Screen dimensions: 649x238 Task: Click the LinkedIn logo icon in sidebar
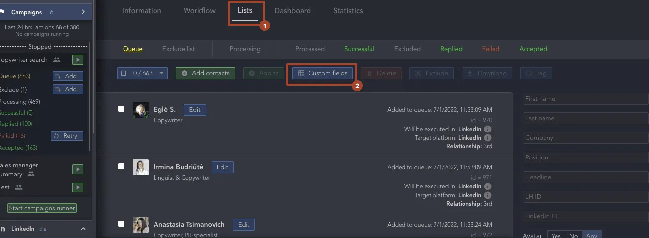(2, 229)
